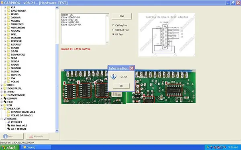The height and width of the screenshot is (150, 241).
Task: Click the MERCEDES folder icon
Action: (x=8, y=24)
